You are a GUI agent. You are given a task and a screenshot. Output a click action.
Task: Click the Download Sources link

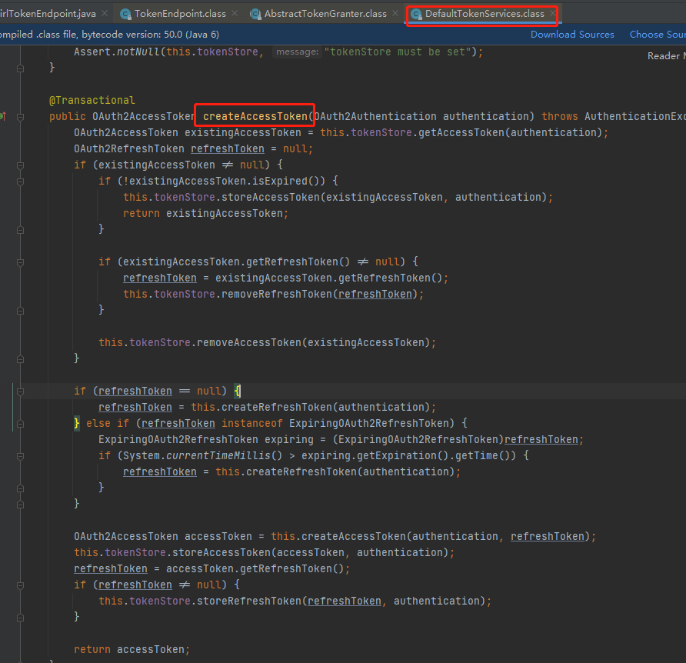point(572,35)
